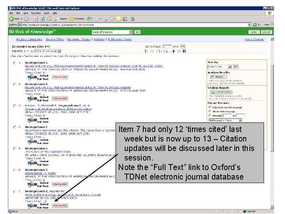Click TOUR Oxford Full Text logo for record 1
285x214 pixels.
pyautogui.click(x=38, y=77)
